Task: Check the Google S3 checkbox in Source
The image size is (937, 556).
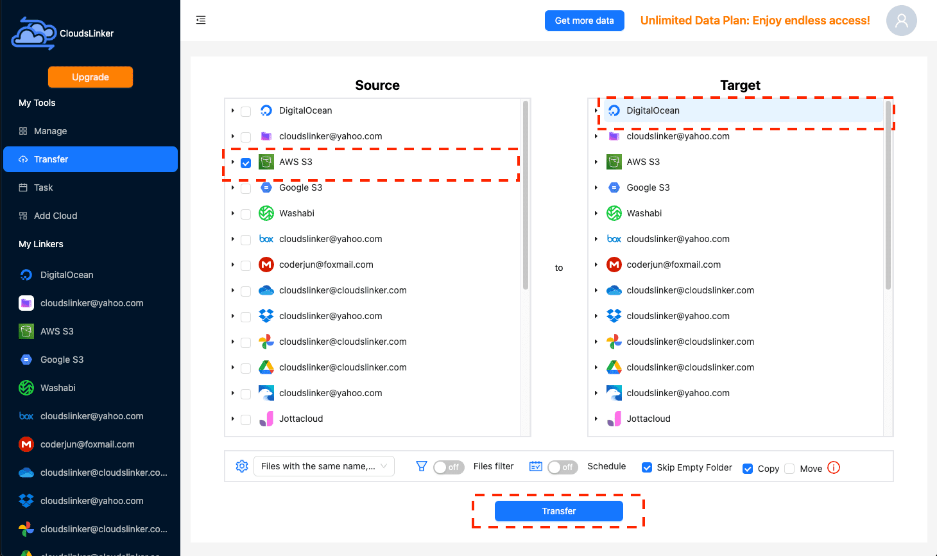Action: pos(246,189)
